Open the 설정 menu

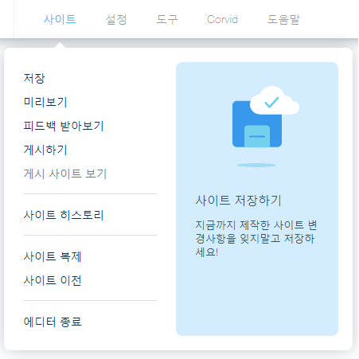coord(116,19)
